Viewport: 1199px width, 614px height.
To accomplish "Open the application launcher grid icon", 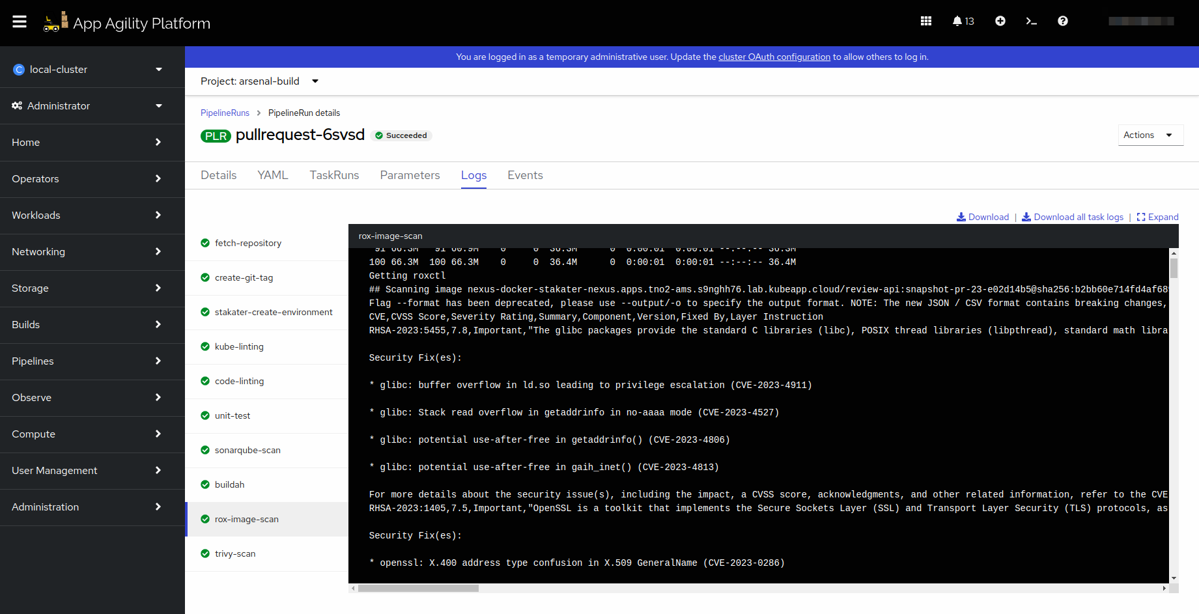I will [x=925, y=21].
